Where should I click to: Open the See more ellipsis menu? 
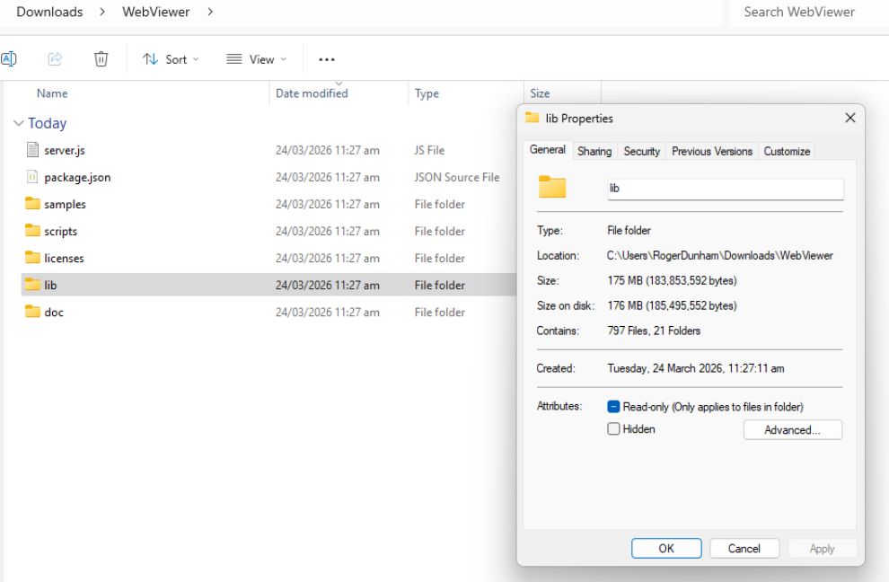click(x=327, y=59)
